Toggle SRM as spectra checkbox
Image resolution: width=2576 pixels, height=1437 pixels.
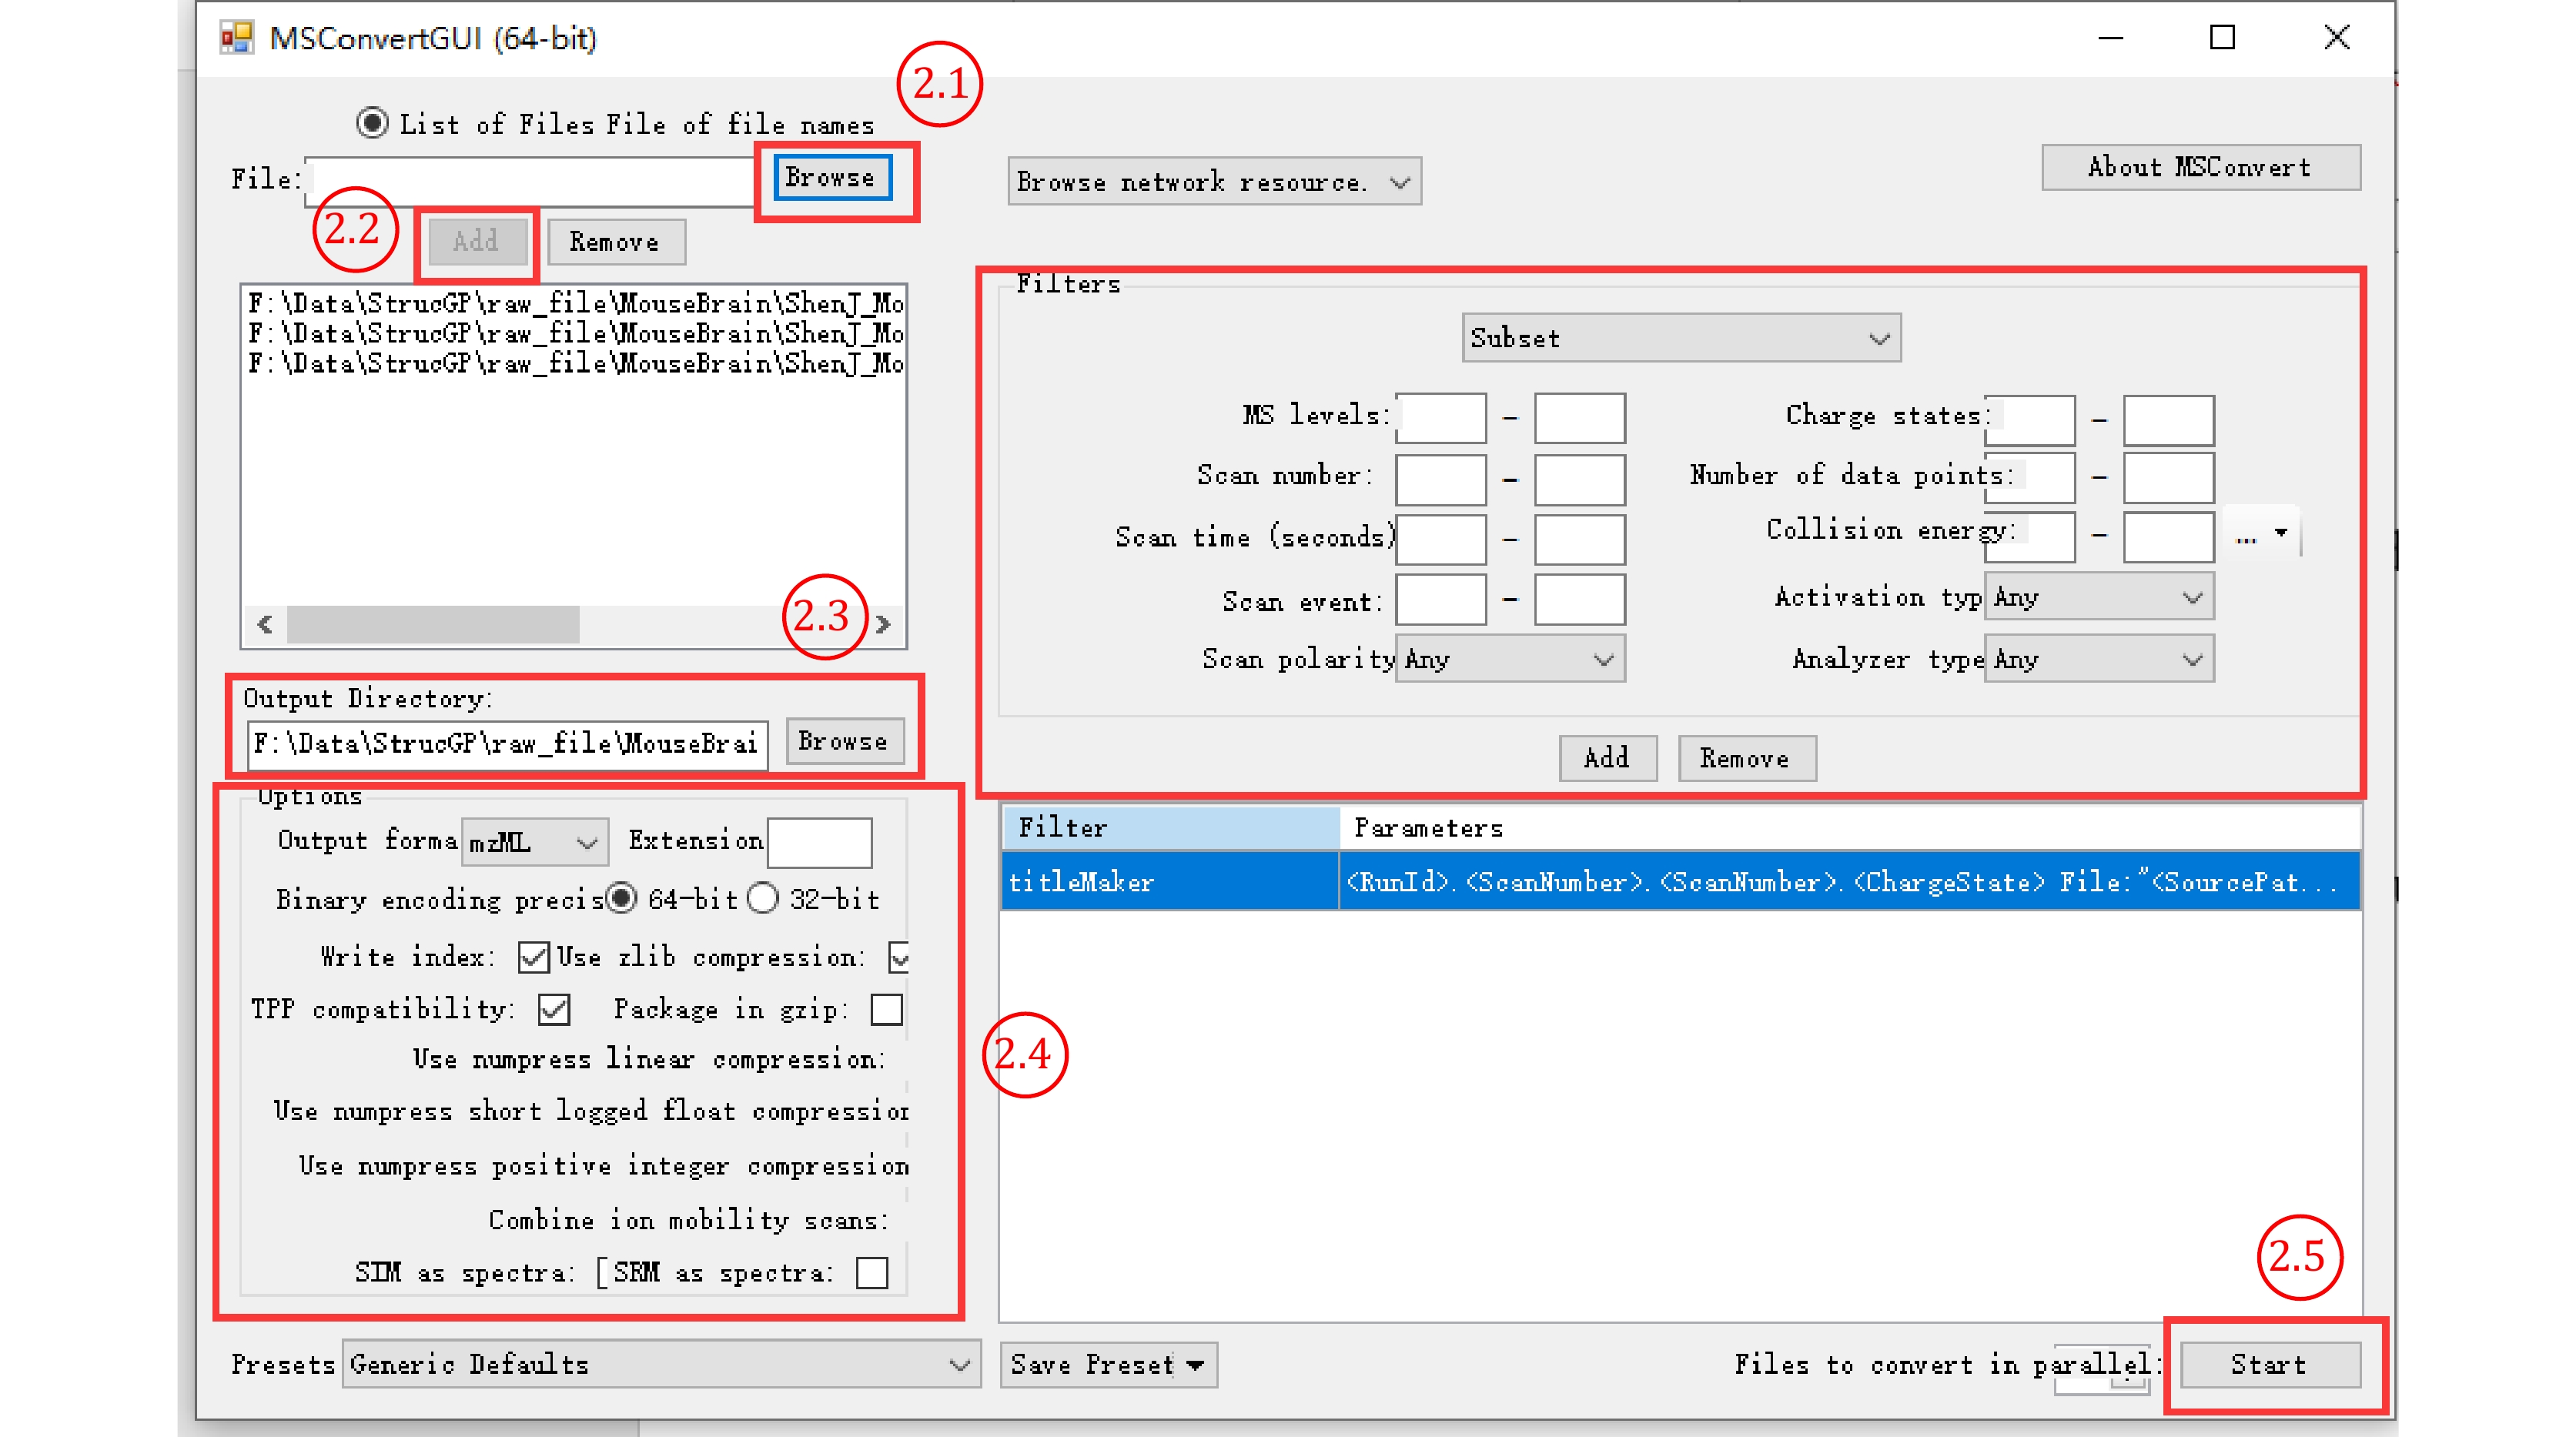[x=872, y=1273]
